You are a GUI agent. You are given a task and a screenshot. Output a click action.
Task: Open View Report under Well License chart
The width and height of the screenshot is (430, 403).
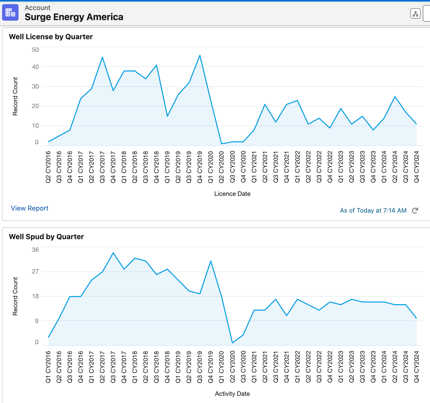point(29,208)
